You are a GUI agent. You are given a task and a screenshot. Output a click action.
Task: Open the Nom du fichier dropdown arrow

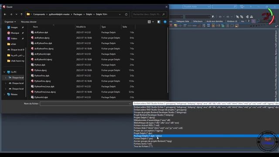[x=130, y=104]
